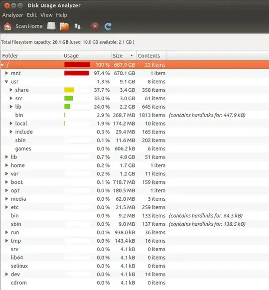Open the View menu

point(46,15)
